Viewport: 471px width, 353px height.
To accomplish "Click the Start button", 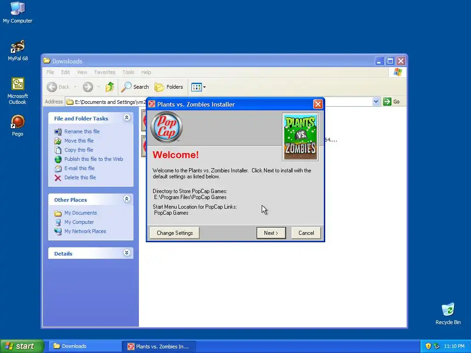I will tap(22, 346).
